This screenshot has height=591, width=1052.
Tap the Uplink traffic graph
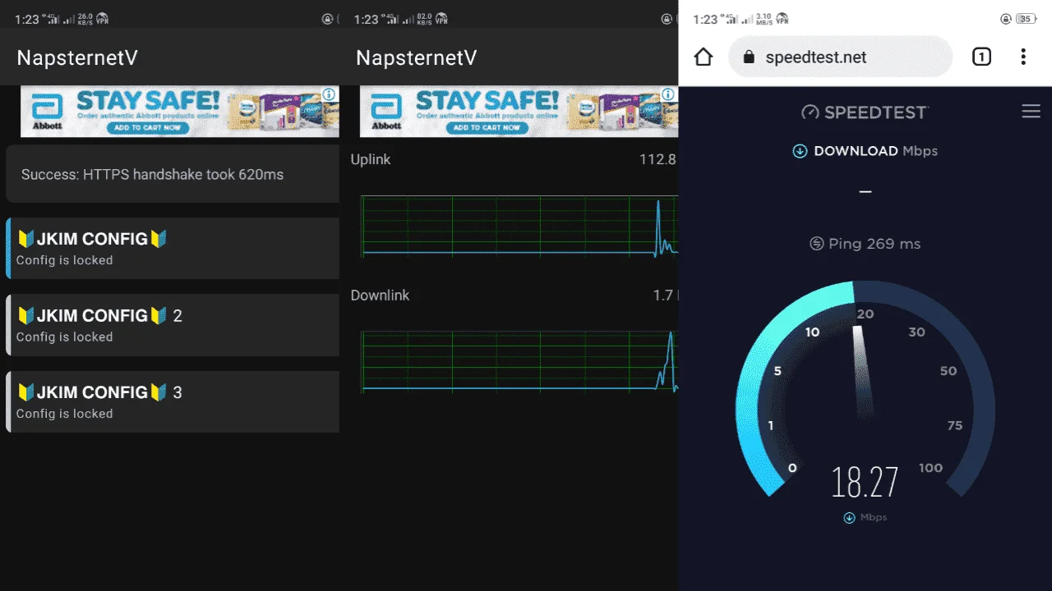tap(519, 226)
